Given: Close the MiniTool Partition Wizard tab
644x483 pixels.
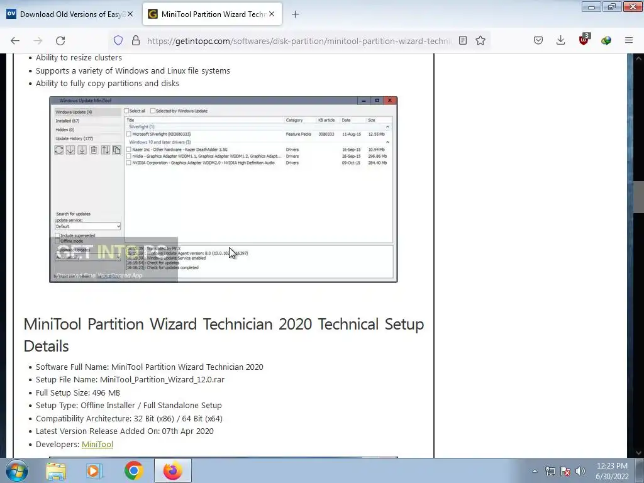Looking at the screenshot, I should pos(272,14).
